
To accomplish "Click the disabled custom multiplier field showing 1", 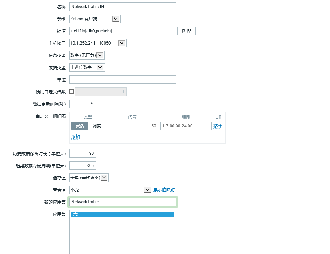I will click(101, 92).
